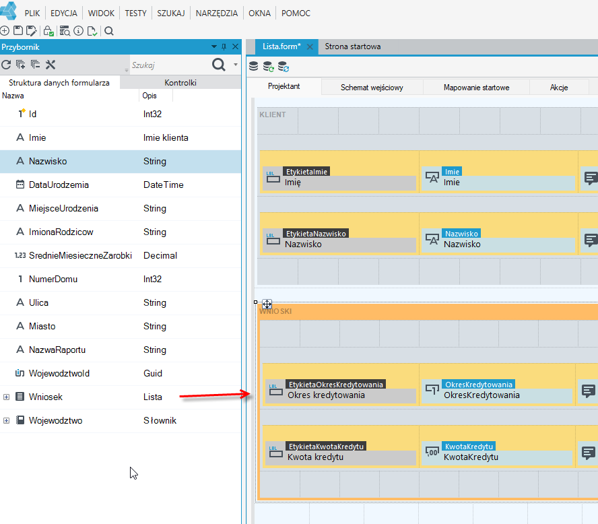Expand the Wniosek list node
598x524 pixels.
(x=7, y=397)
